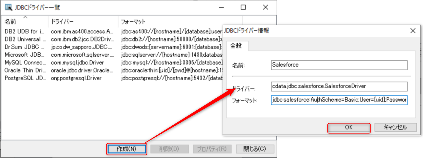Click the 名前 field containing Salesforce
Screen dimensions: 423x158
[x=339, y=65]
